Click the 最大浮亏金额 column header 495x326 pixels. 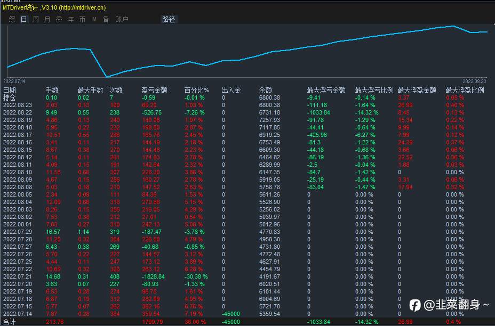point(326,90)
